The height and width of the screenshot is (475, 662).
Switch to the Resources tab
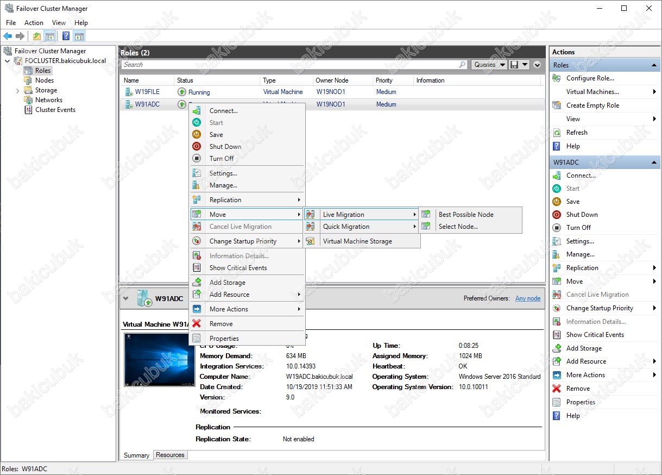point(170,455)
